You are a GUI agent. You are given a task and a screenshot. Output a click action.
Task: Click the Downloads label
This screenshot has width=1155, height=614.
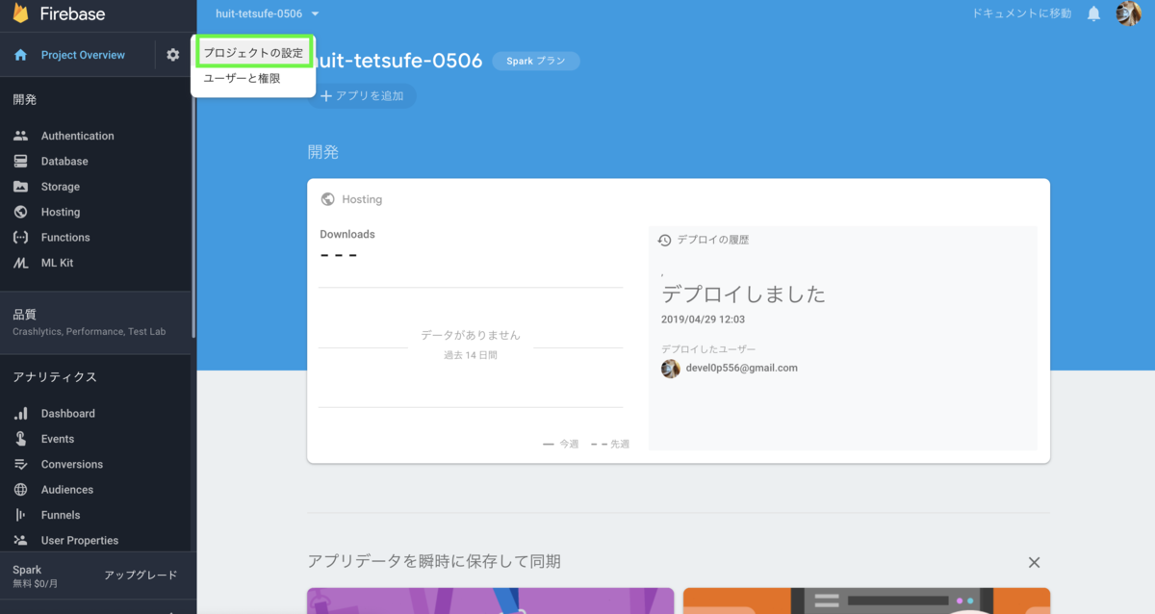tap(347, 234)
